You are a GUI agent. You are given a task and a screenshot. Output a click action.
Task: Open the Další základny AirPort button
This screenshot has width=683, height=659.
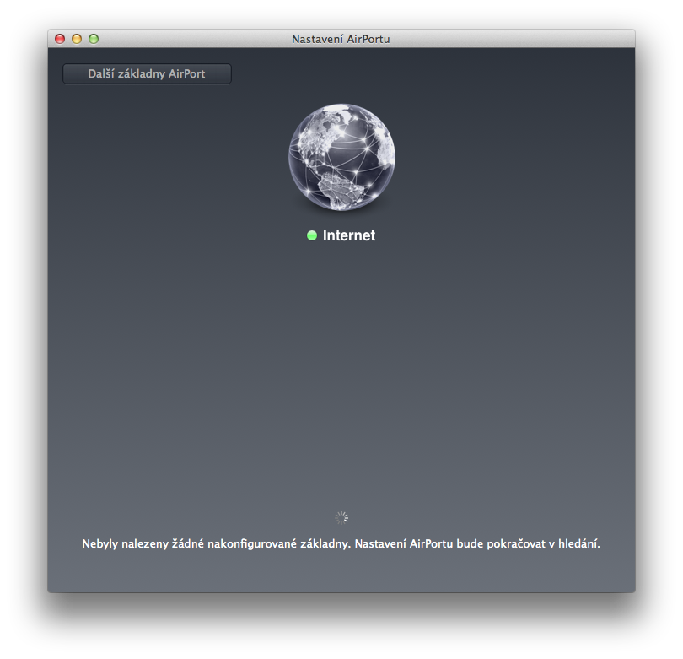coord(147,73)
